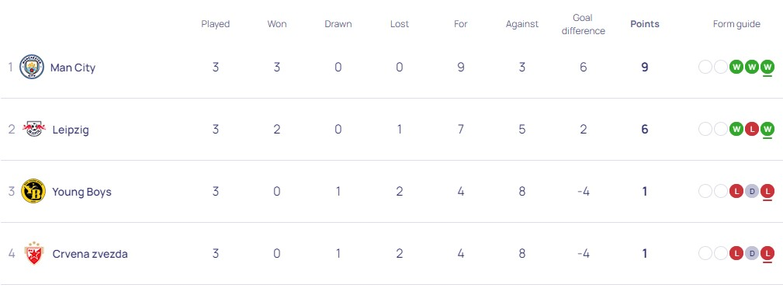
Task: Click the Leipzig club logo
Action: (34, 130)
